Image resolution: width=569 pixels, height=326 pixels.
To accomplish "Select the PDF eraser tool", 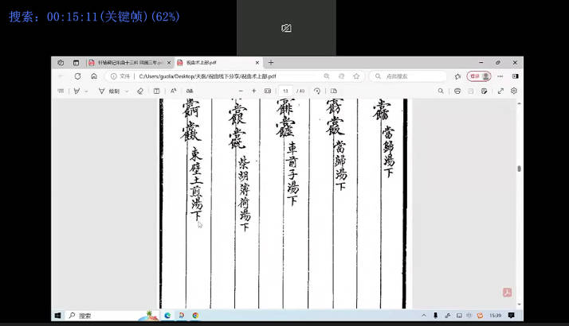I will tap(140, 91).
